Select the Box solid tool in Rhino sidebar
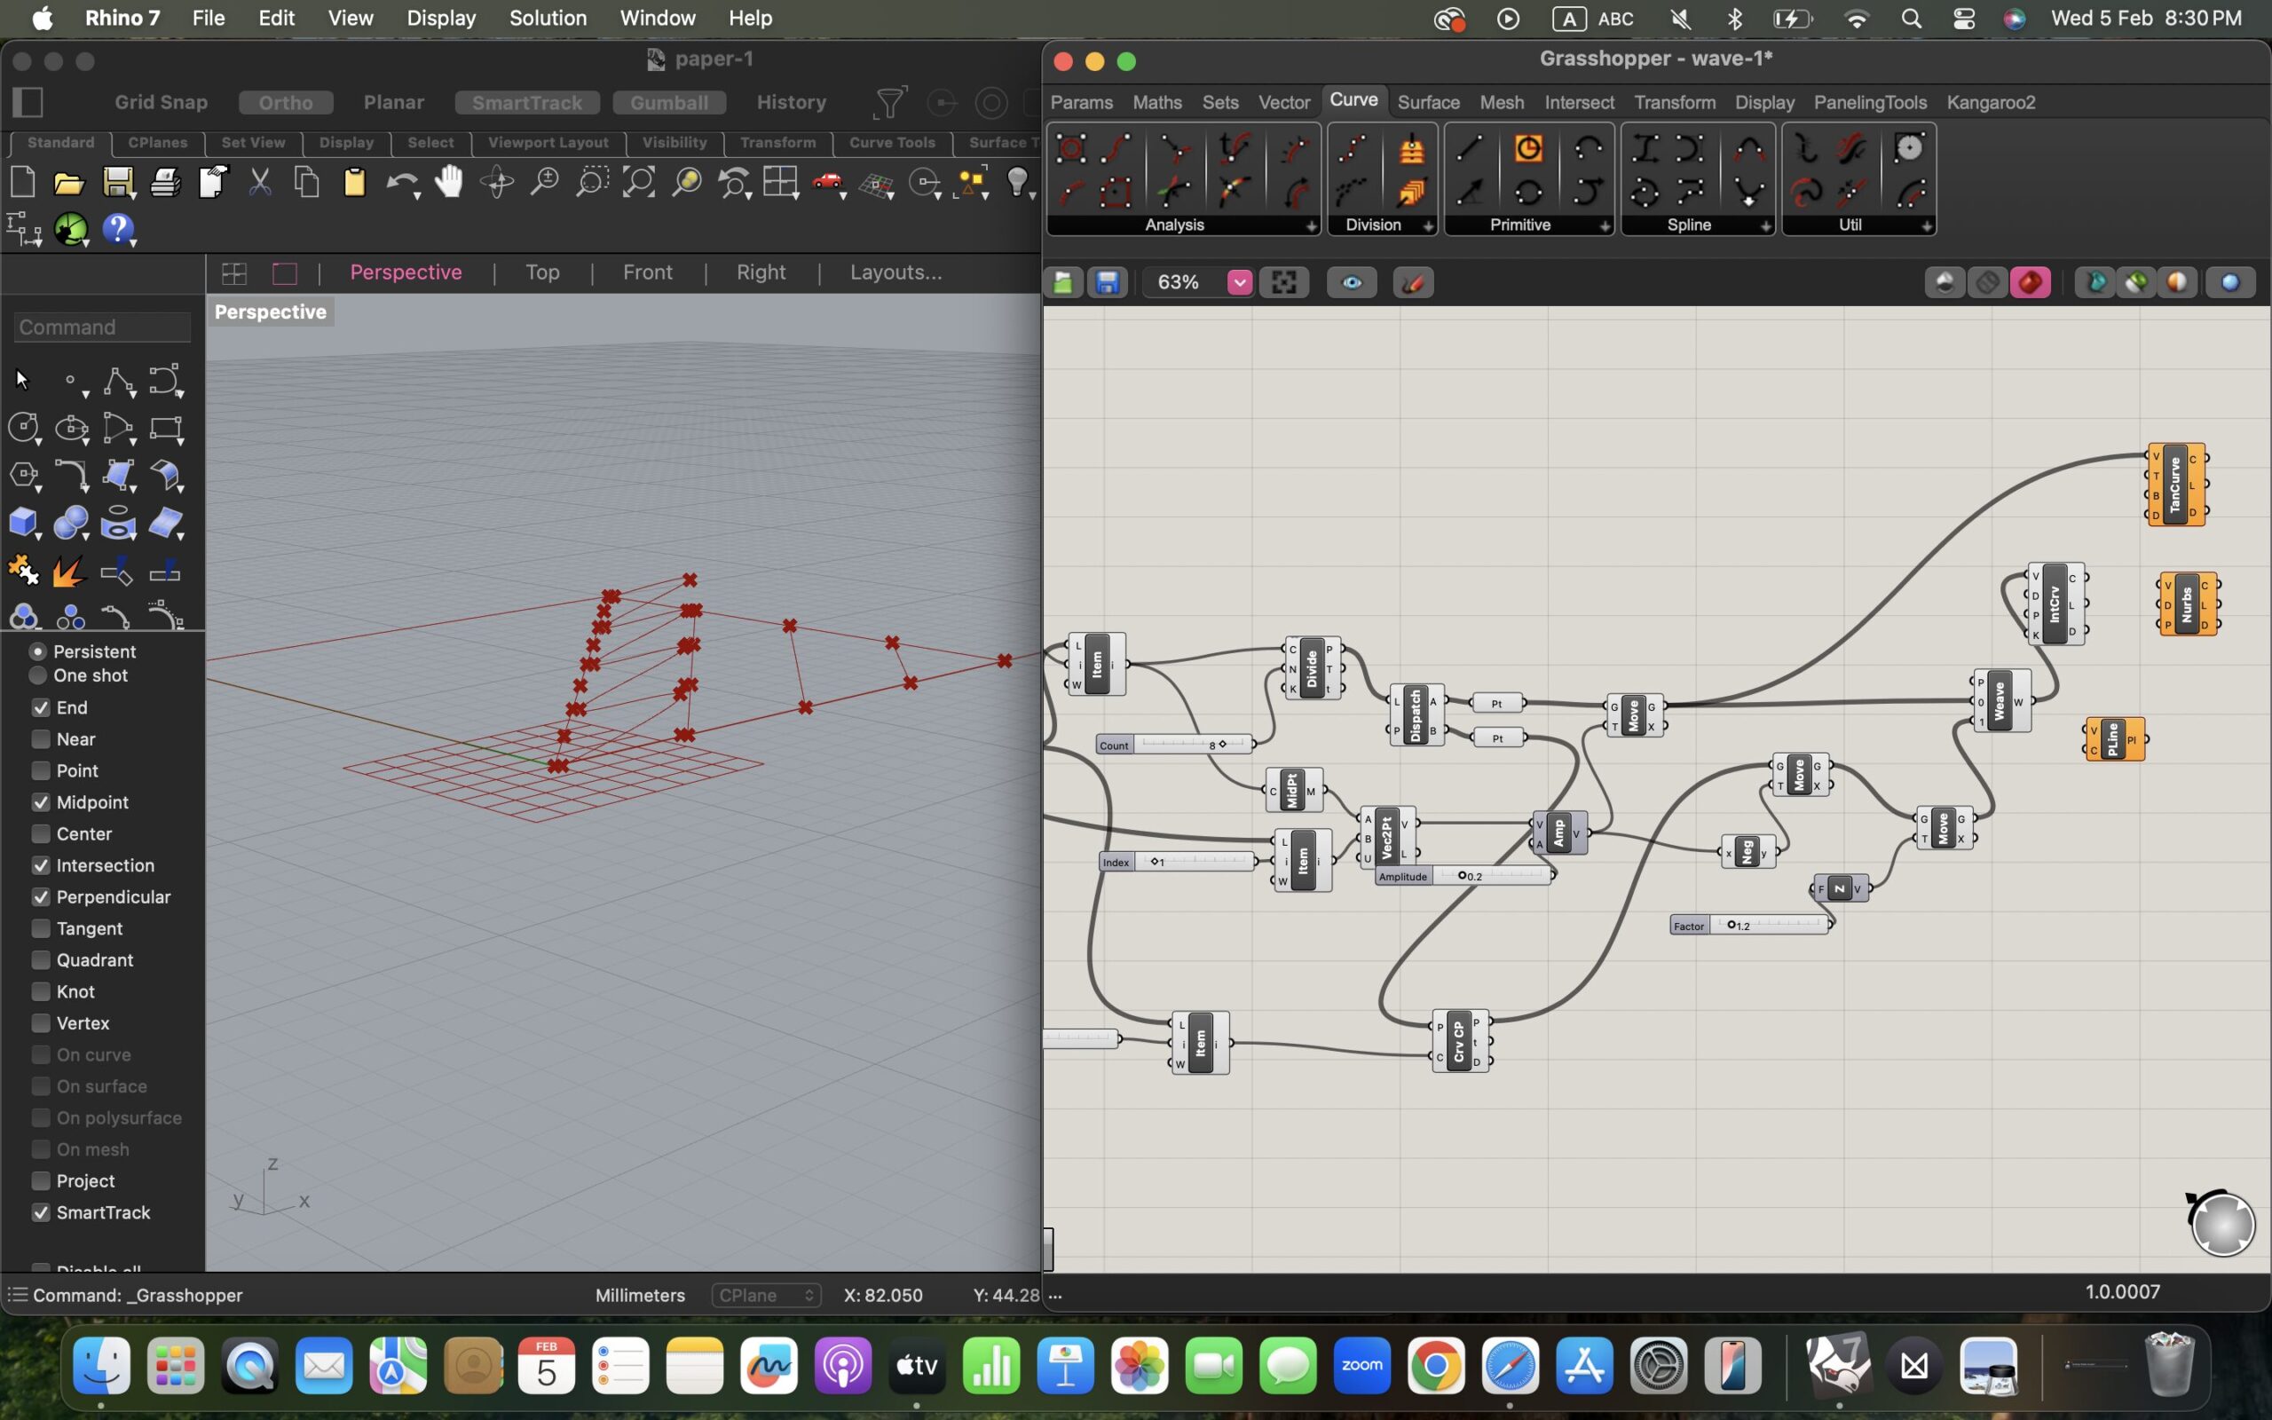This screenshot has height=1420, width=2272. pos(22,523)
